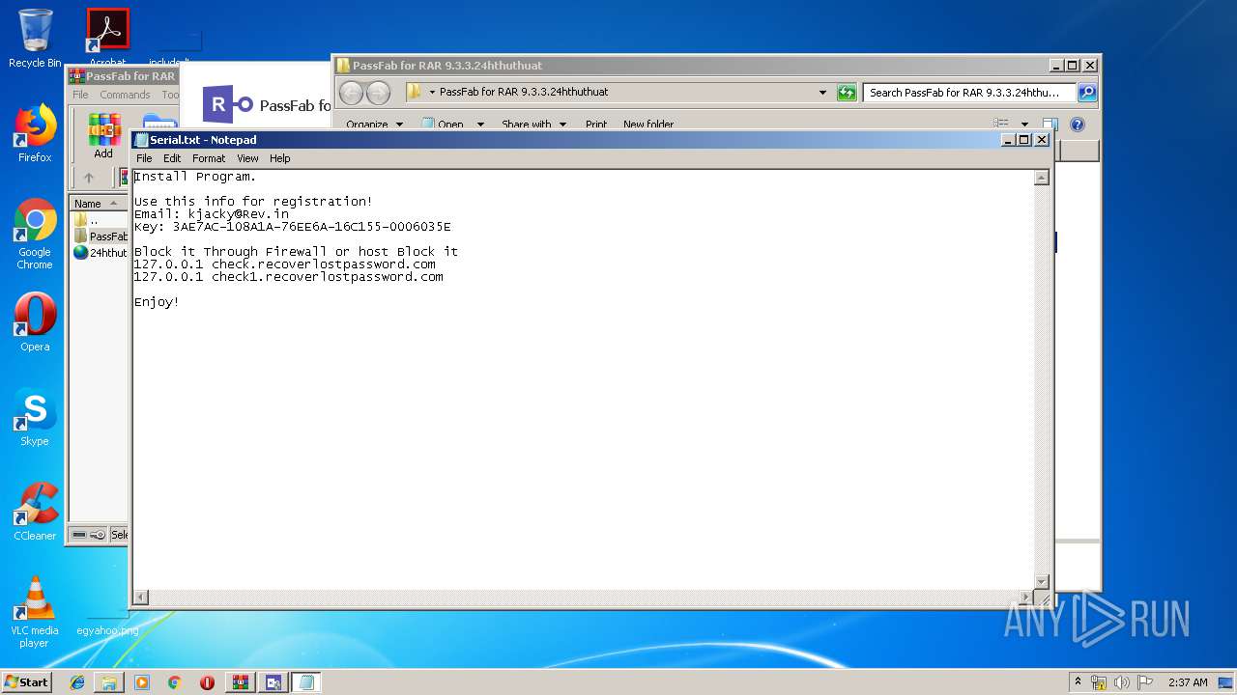Screen dimensions: 1237x695
Task: Select the '..' parent folder row in WinRAR
Action: [x=100, y=220]
